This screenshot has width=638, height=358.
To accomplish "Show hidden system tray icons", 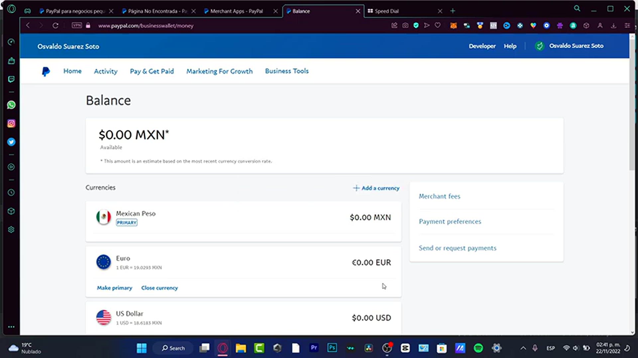I will (x=523, y=348).
